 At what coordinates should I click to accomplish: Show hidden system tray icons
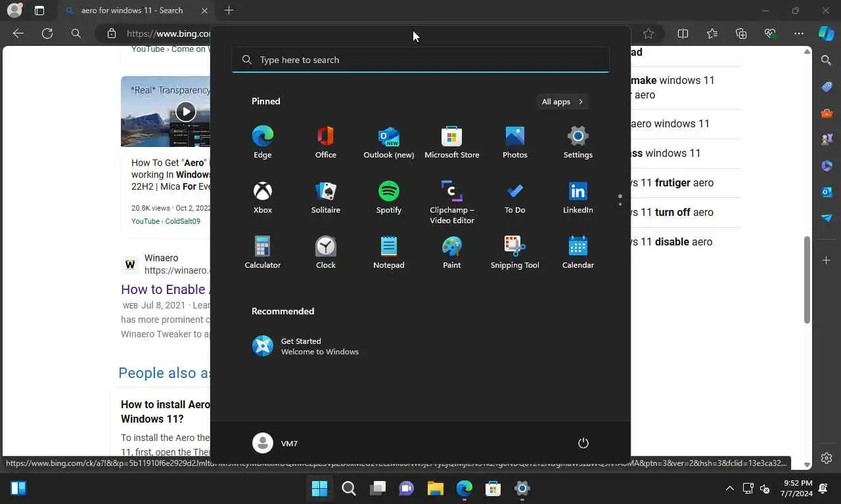coord(730,488)
